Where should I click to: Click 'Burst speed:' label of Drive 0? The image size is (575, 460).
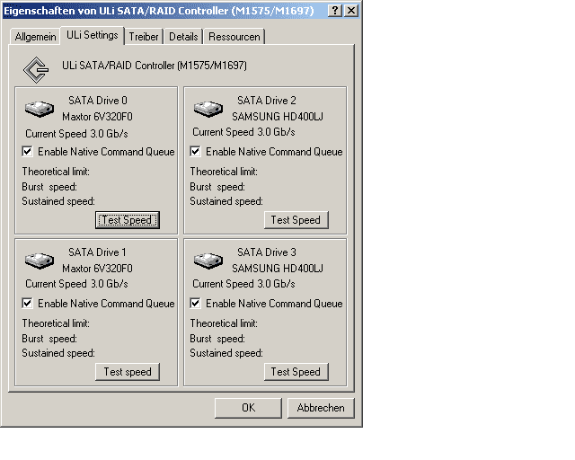(x=49, y=187)
